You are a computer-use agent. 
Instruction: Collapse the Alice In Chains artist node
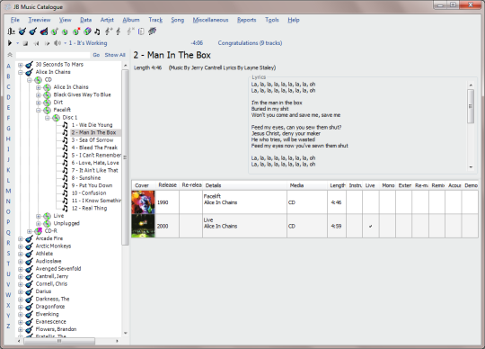[20, 72]
